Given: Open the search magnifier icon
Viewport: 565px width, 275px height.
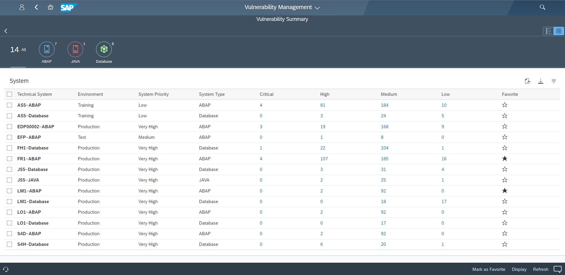Looking at the screenshot, I should click(542, 7).
